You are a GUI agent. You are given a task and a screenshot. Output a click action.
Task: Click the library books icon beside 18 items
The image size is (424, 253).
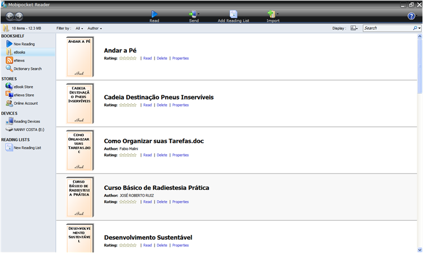point(6,28)
